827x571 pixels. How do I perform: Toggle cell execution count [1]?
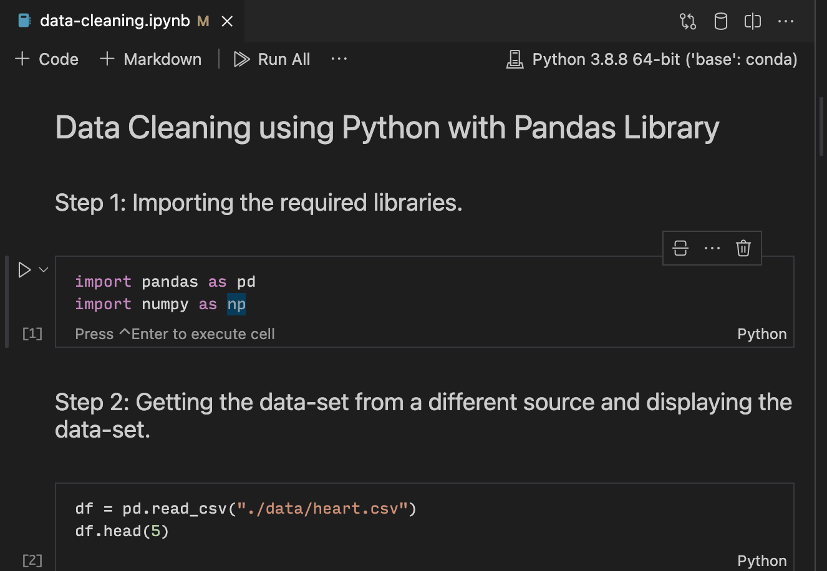(x=31, y=333)
